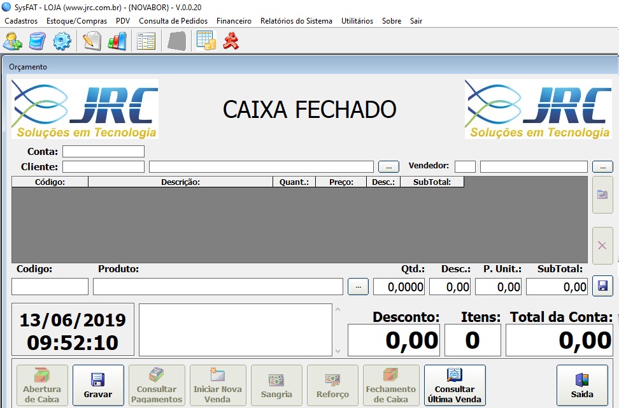Click the pink X delete item button

[602, 245]
